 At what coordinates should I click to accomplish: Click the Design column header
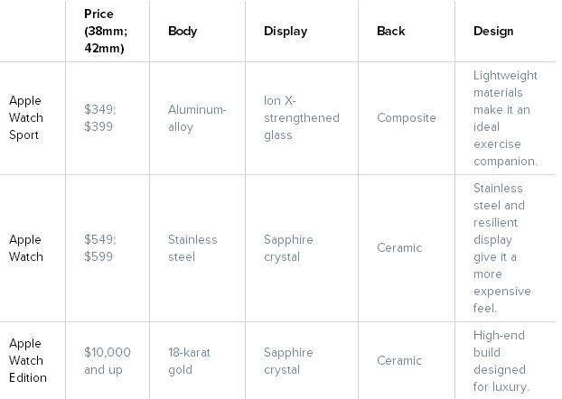tap(493, 32)
